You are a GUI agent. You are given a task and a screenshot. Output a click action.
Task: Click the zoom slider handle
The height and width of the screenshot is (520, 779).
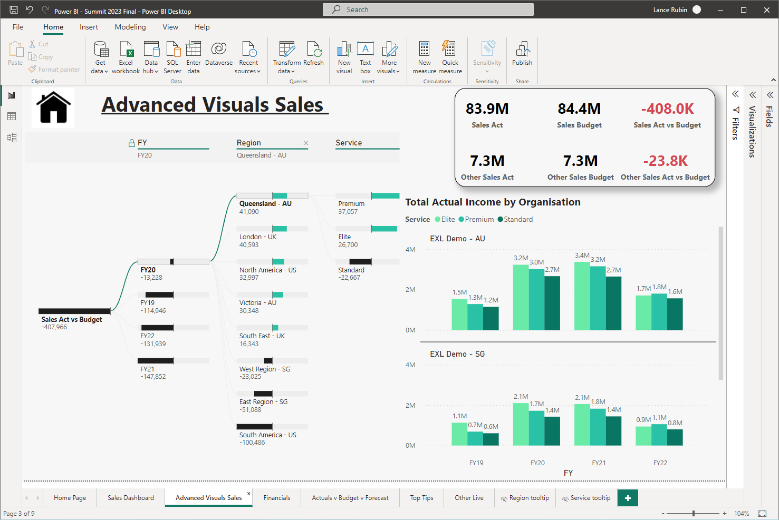pos(694,513)
